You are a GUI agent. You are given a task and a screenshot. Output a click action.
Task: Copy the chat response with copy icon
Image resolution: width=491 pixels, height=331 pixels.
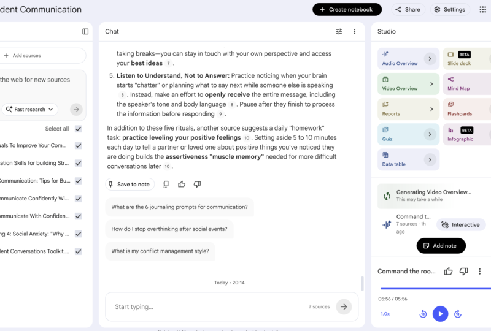coord(166,185)
